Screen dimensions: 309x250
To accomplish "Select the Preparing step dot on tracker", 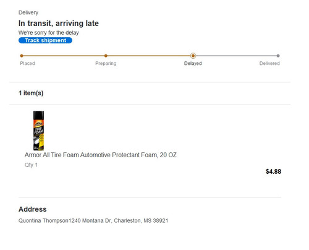I will [x=106, y=56].
